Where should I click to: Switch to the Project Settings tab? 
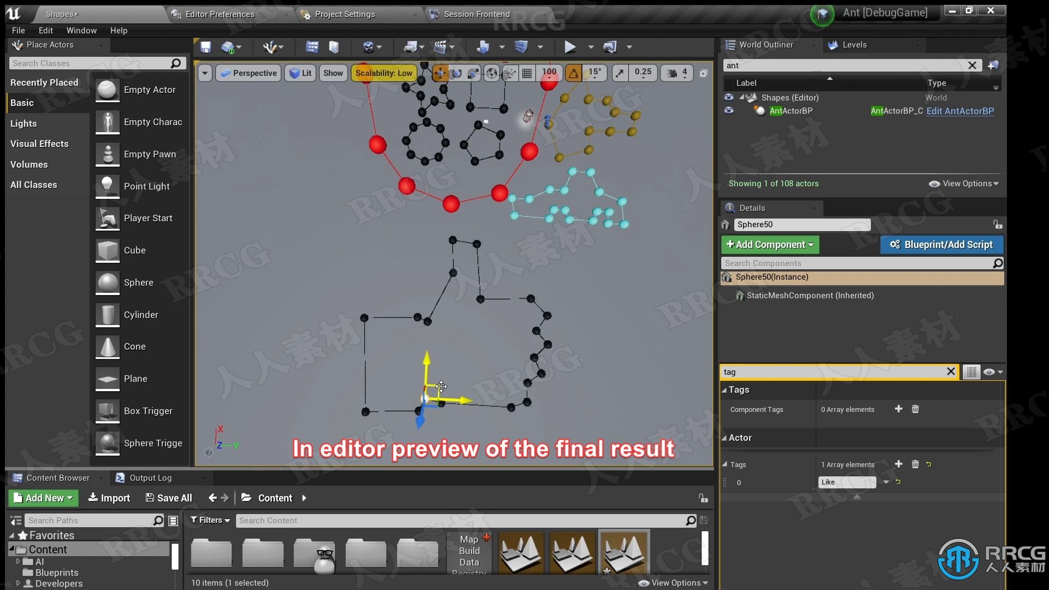(345, 14)
